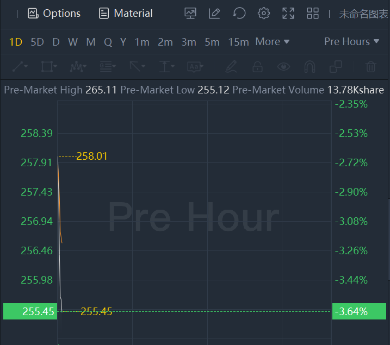390x345 pixels.
Task: Select the brush pencil drawing tool
Action: point(231,67)
